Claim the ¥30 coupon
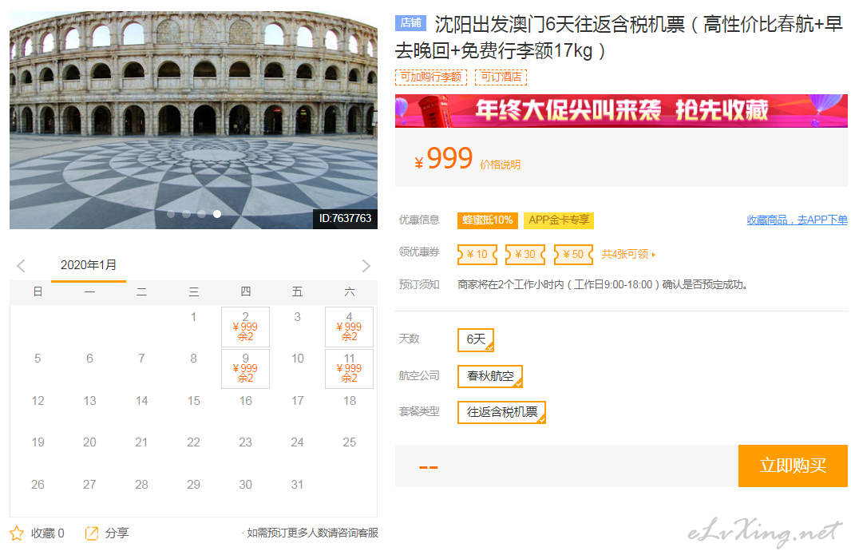The height and width of the screenshot is (559, 851). 524,254
